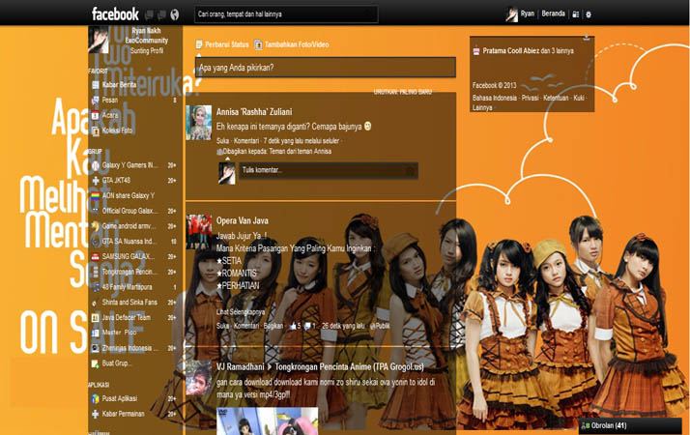Select the Perbarui Status tab

pyautogui.click(x=222, y=44)
